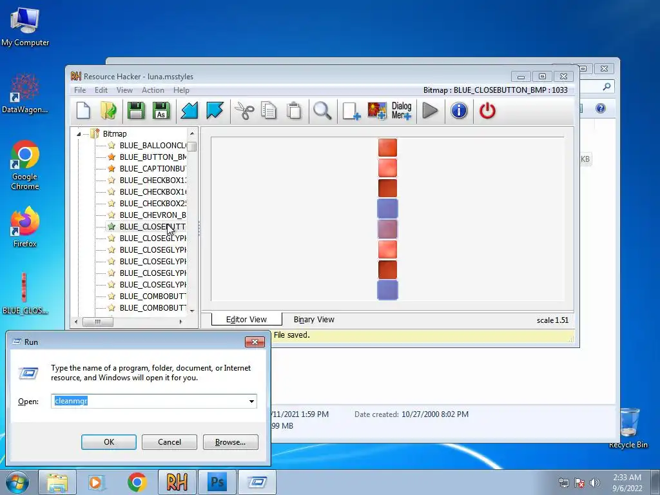The image size is (660, 495).
Task: Open BLUE_CLOS bitmap file on desktop
Action: [x=25, y=293]
